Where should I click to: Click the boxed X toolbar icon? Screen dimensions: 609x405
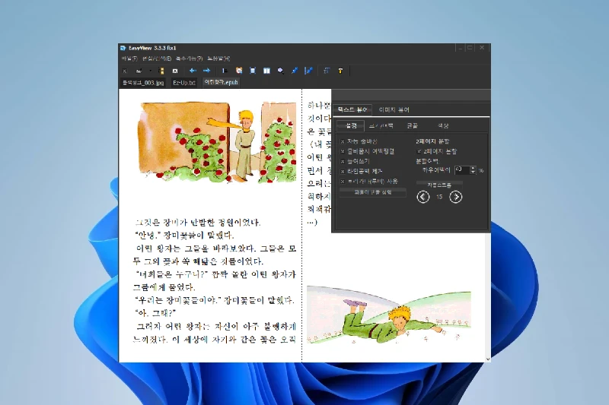[x=175, y=71]
